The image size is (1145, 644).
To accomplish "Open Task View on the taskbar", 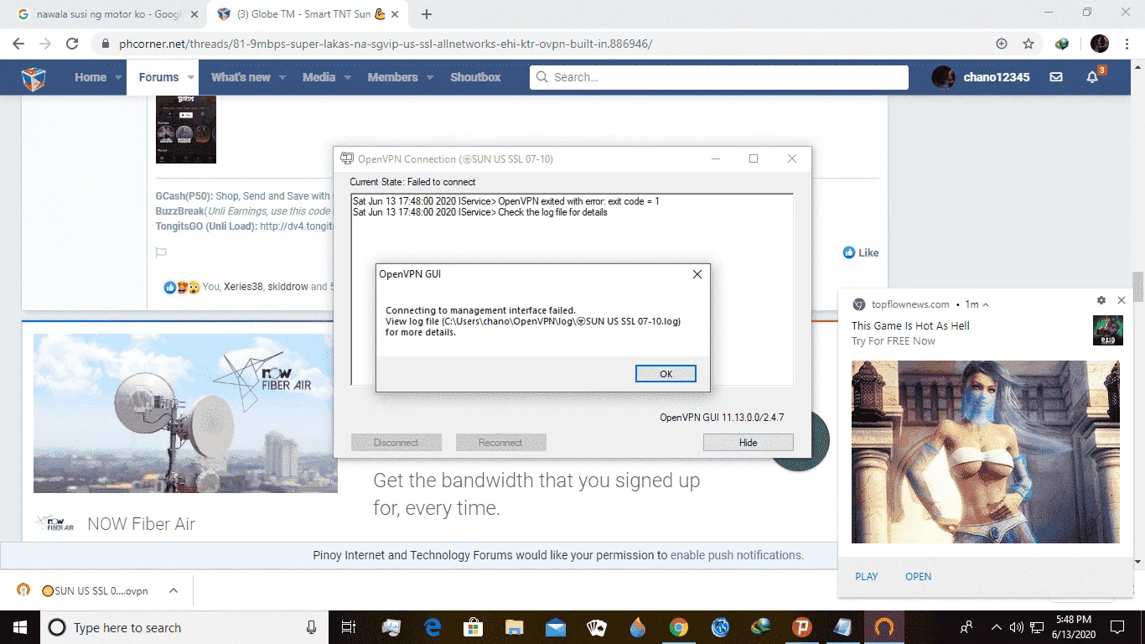I will pyautogui.click(x=349, y=627).
